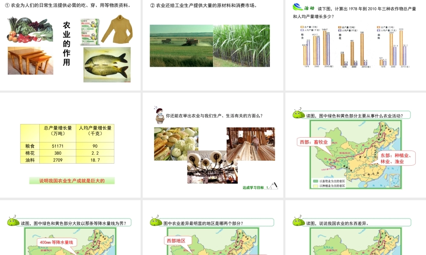Click the 粮食 grain bar chart
The width and height of the screenshot is (426, 255).
coord(317,47)
